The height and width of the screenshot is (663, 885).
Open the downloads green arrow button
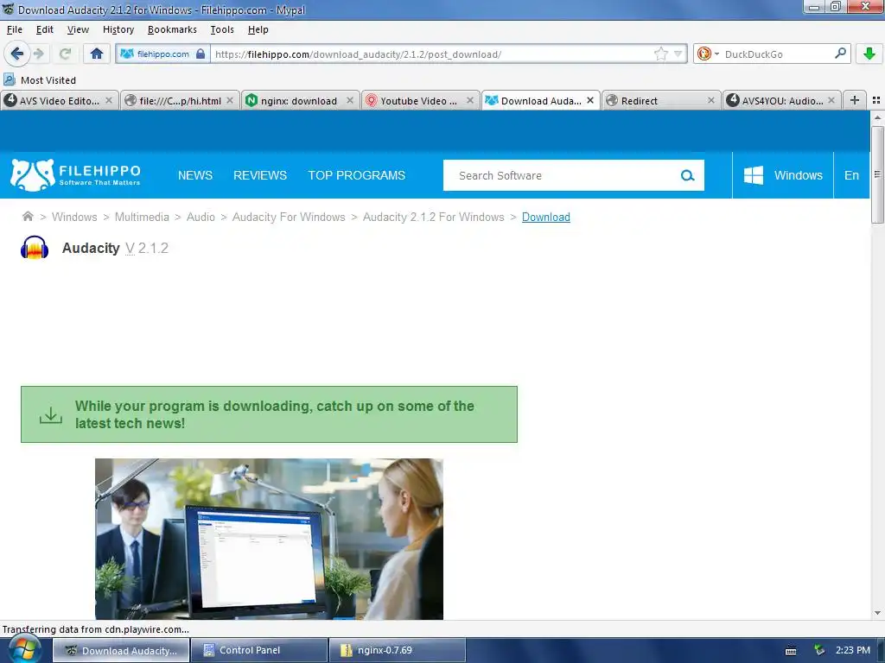869,54
